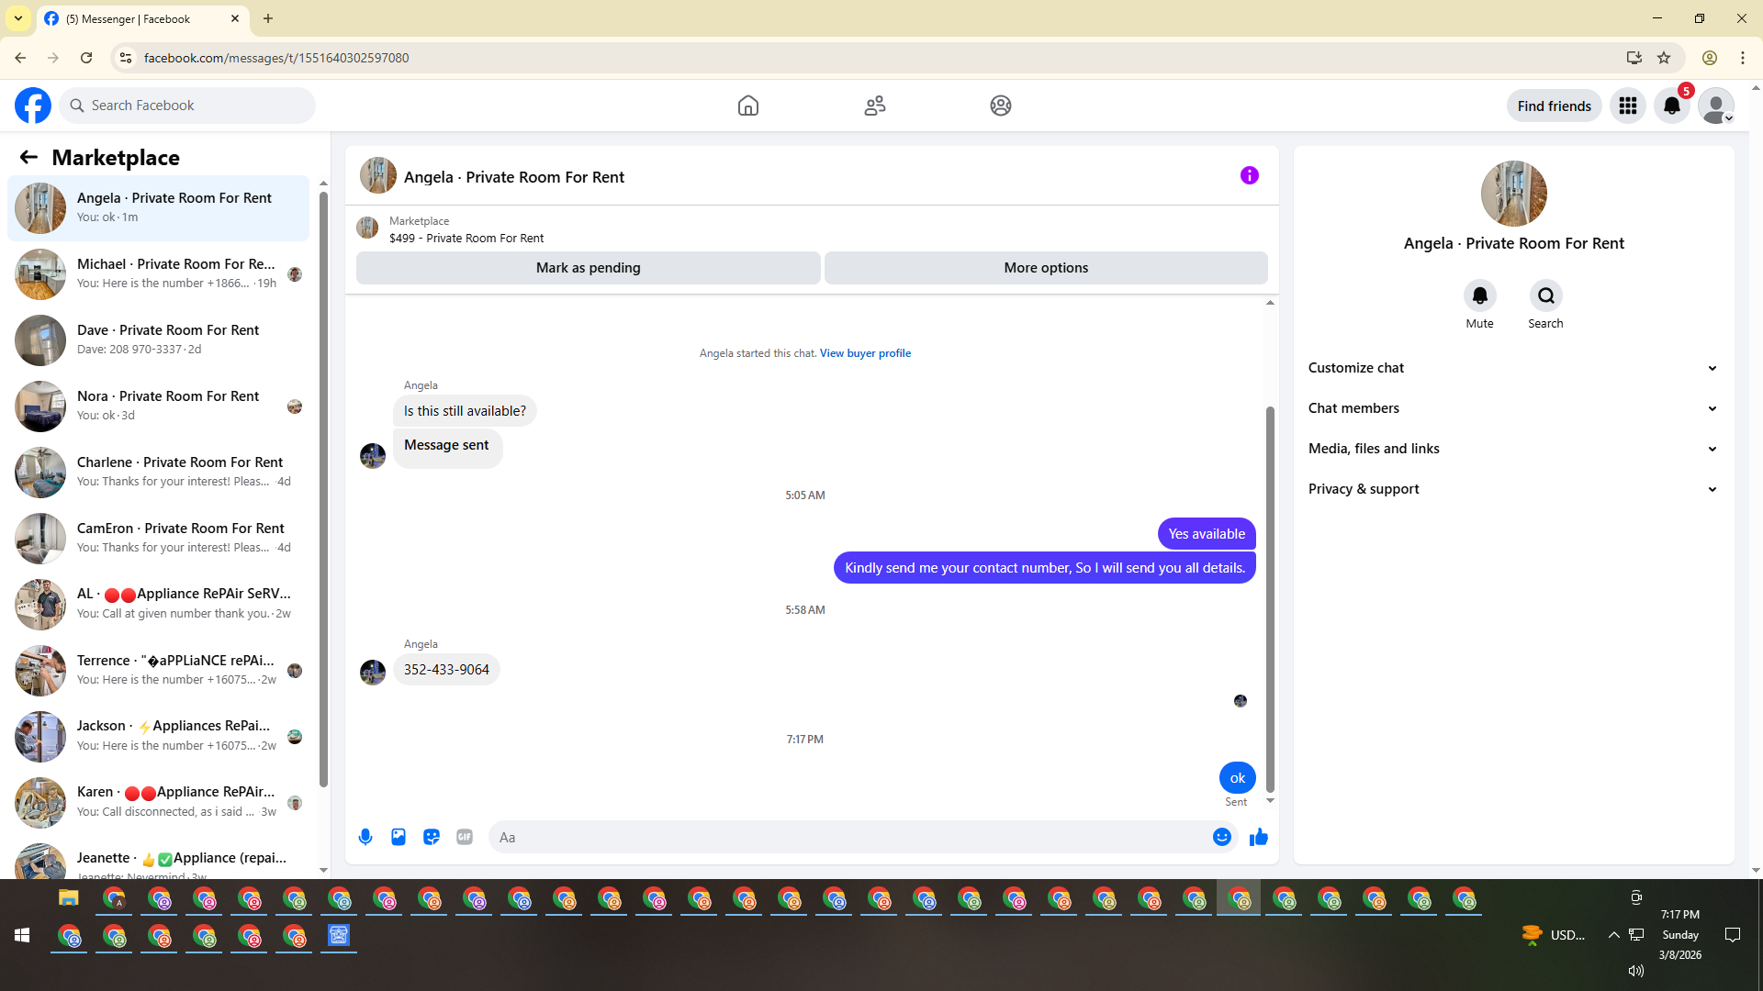The width and height of the screenshot is (1763, 991).
Task: Open the emoji picker in the message box
Action: tap(1221, 837)
